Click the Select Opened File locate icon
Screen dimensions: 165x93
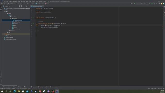tap(20, 6)
